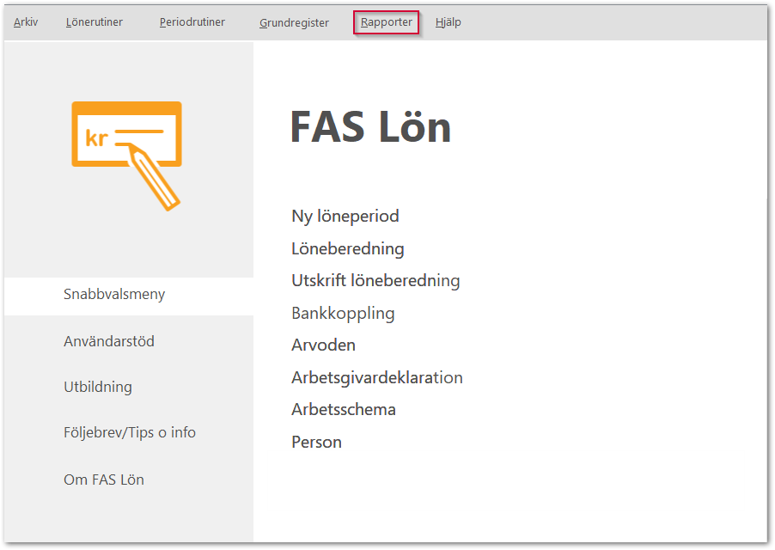The image size is (775, 550).
Task: Expand the Periodrutiner menu
Action: point(192,22)
